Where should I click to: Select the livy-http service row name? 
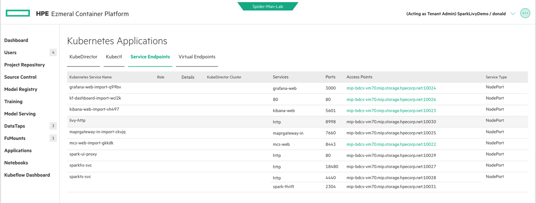click(78, 120)
